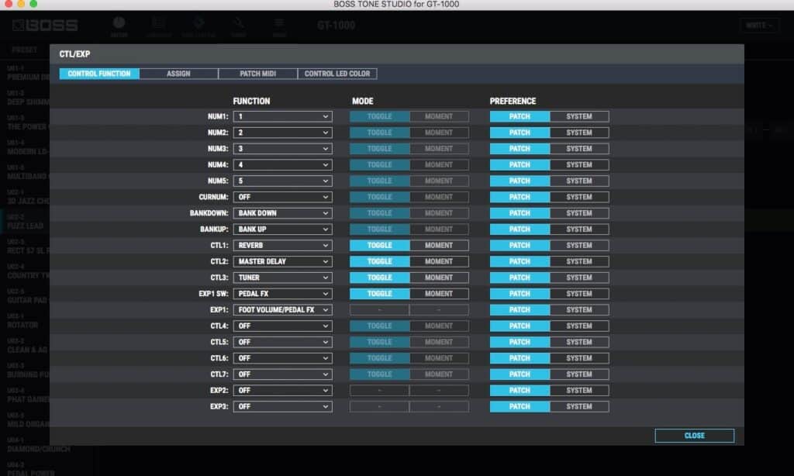Open the ASSIGN tab

pos(179,74)
